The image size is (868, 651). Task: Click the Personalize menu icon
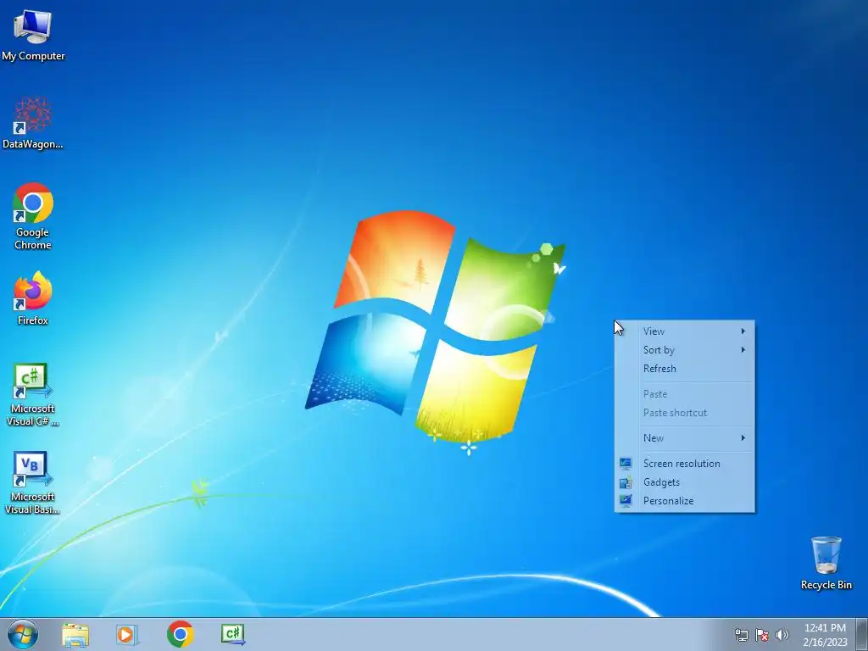[626, 500]
